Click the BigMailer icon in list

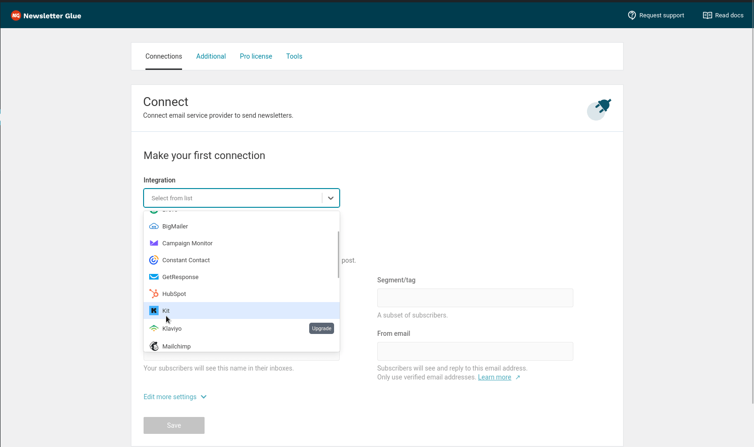pos(154,227)
